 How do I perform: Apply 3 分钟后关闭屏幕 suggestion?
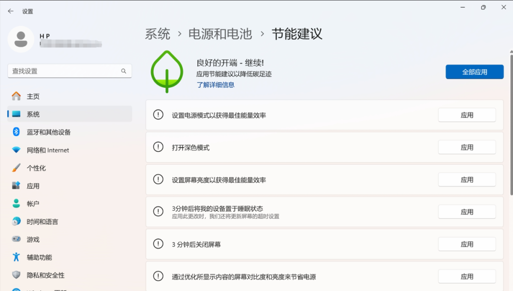[x=467, y=244]
